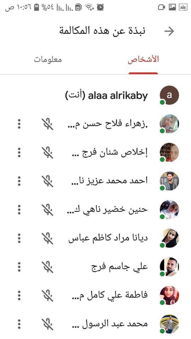Screen dimensions: 191x339
Task: Tap the mic-off icon for ديانا مراد كاظم عباس
Action: coord(47,238)
